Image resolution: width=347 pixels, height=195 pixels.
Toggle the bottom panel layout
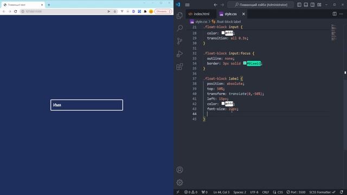pyautogui.click(x=306, y=5)
